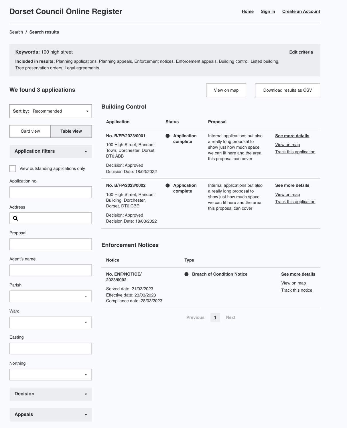This screenshot has width=347, height=428.
Task: Enable View outstanding applications only
Action: (x=13, y=168)
